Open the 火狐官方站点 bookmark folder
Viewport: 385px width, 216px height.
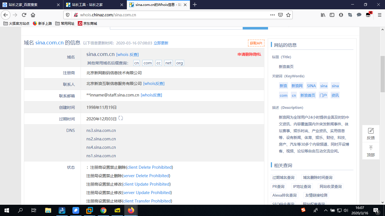(x=16, y=24)
